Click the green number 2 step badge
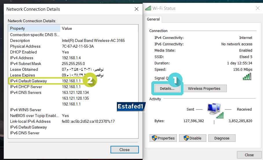 click(90, 81)
